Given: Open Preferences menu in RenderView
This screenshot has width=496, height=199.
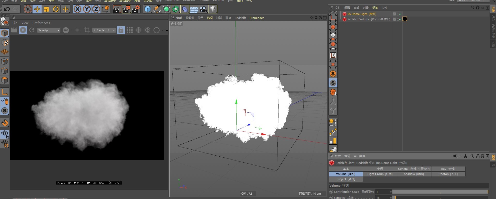Looking at the screenshot, I should [41, 23].
